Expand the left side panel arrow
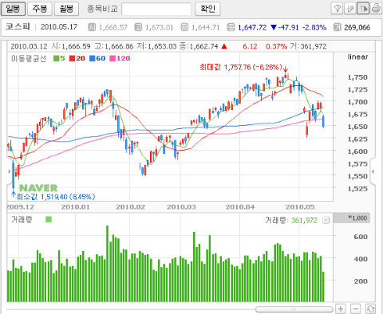The image size is (383, 314). [x=10, y=171]
